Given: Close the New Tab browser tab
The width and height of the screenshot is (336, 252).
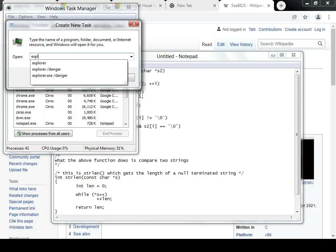Looking at the screenshot, I should [214, 6].
